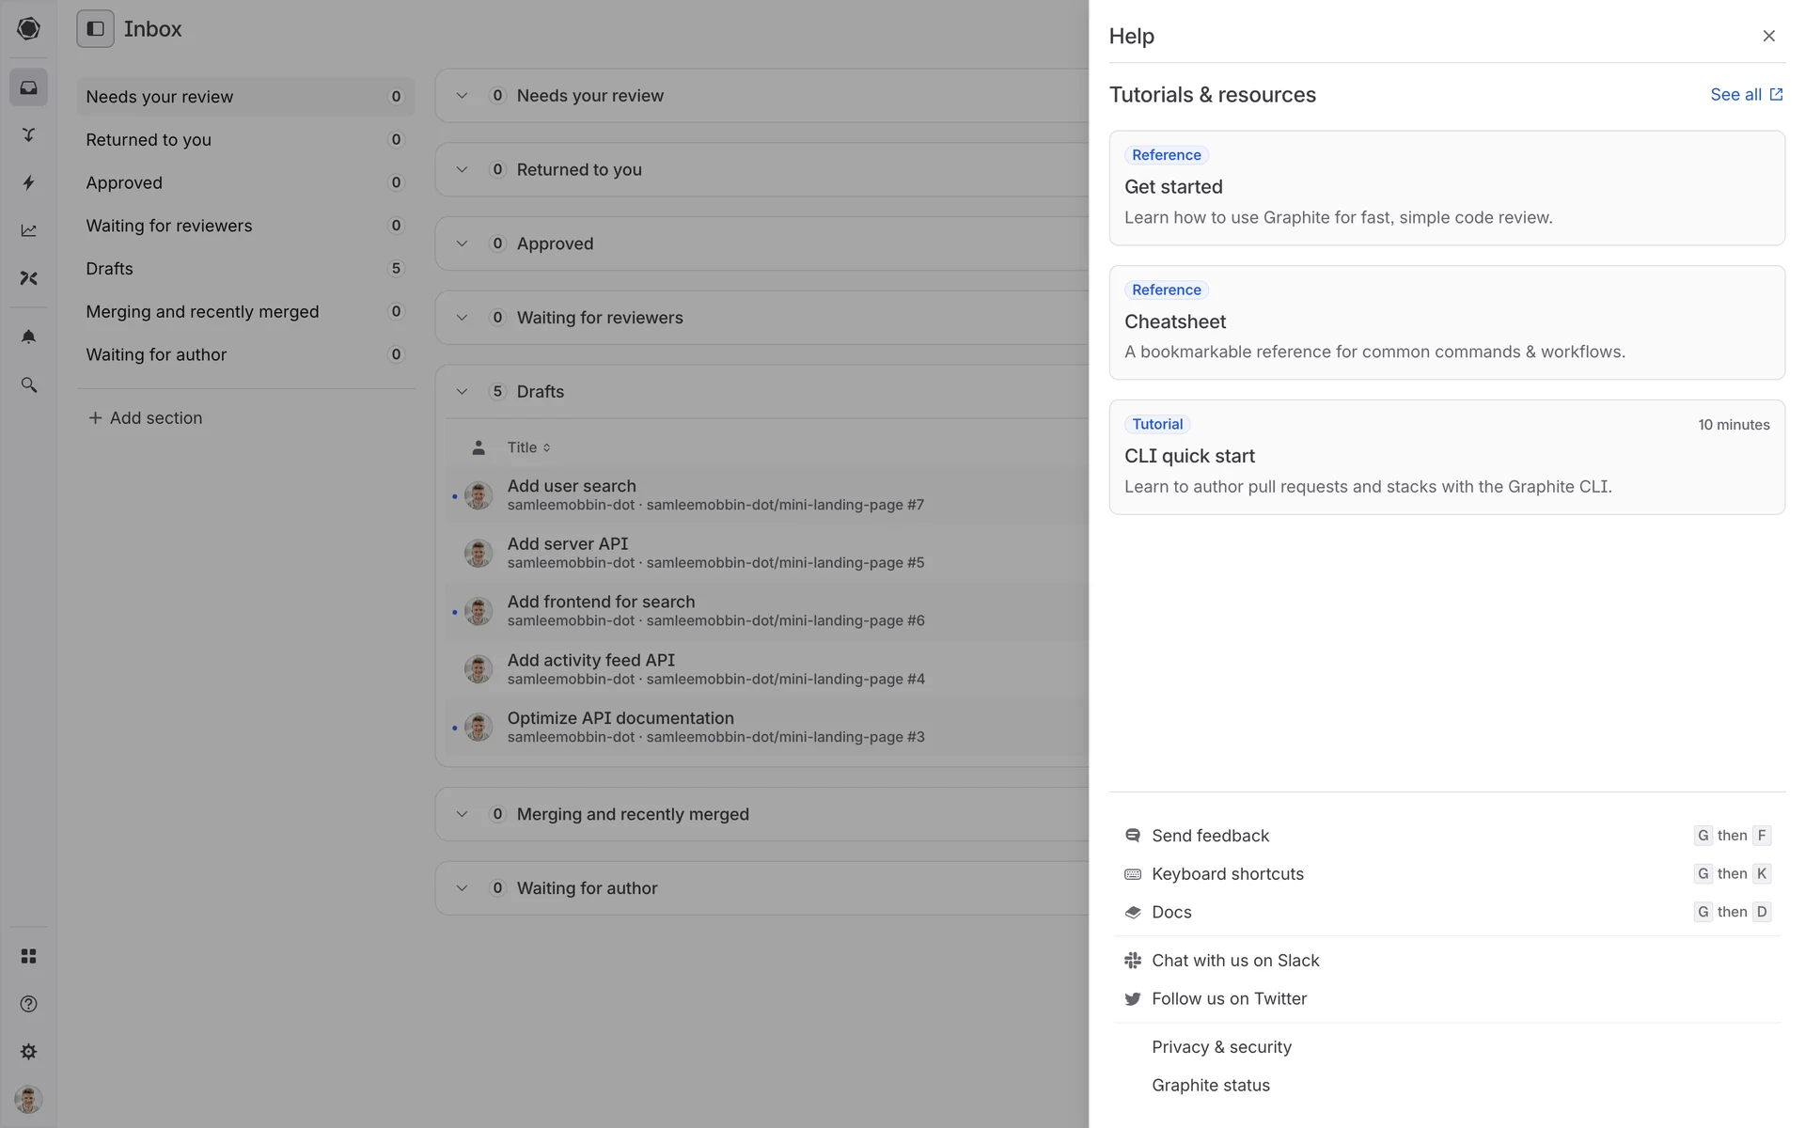Click the help question mark icon

pyautogui.click(x=28, y=1004)
